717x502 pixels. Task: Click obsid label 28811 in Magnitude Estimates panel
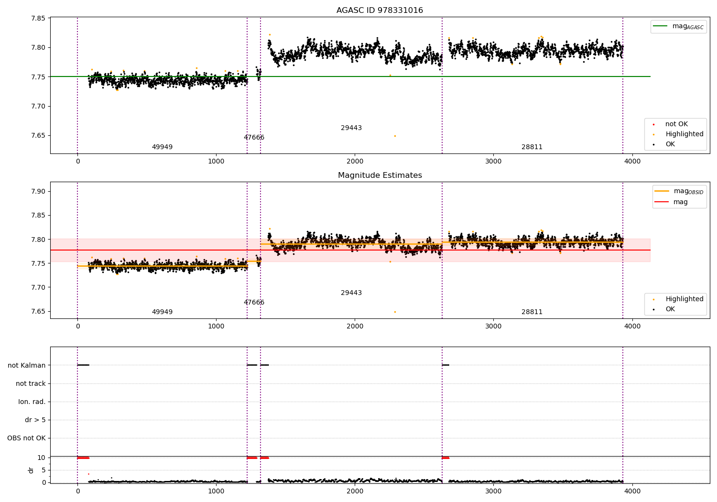pos(532,312)
